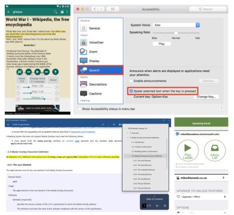This screenshot has height=215, width=234.
Task: Tap the back arrow in @Voice app
Action: pos(8,12)
